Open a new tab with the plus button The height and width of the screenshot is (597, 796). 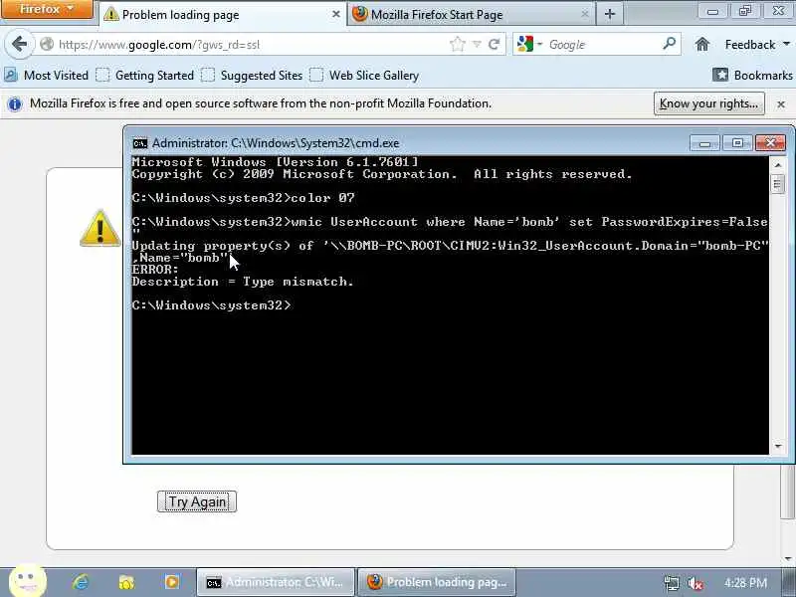pos(610,14)
